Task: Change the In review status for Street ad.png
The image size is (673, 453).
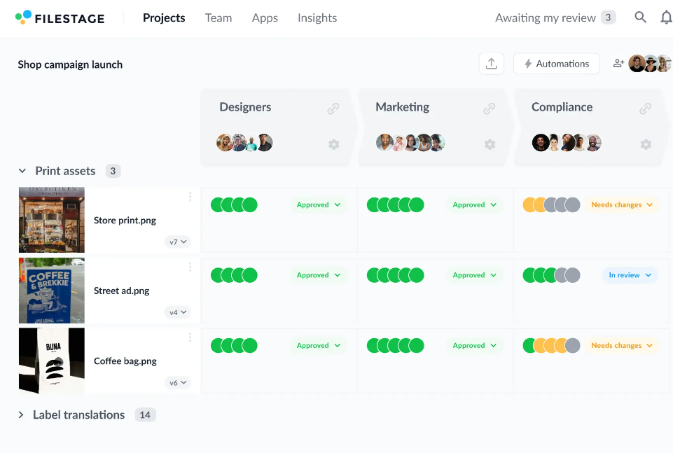Action: [629, 275]
